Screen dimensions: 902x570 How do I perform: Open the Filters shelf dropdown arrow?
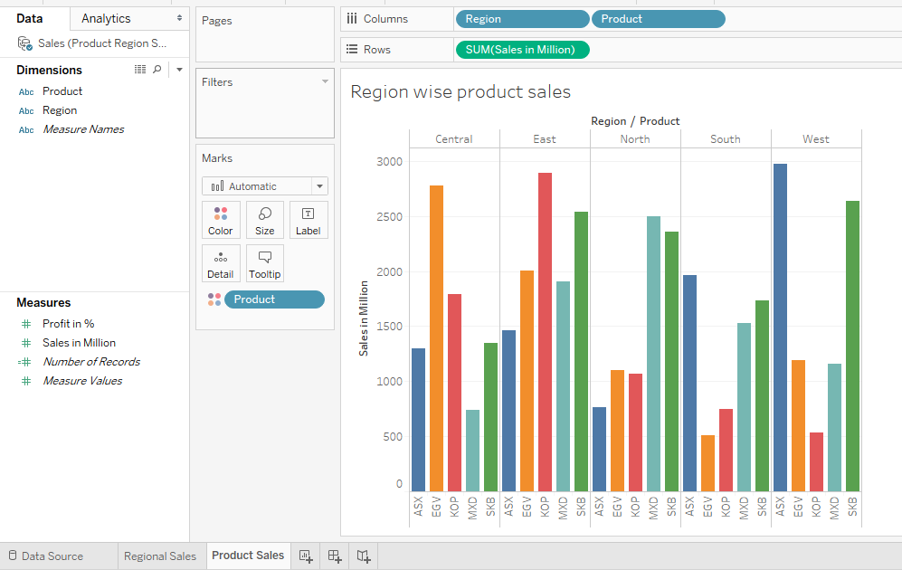click(325, 82)
